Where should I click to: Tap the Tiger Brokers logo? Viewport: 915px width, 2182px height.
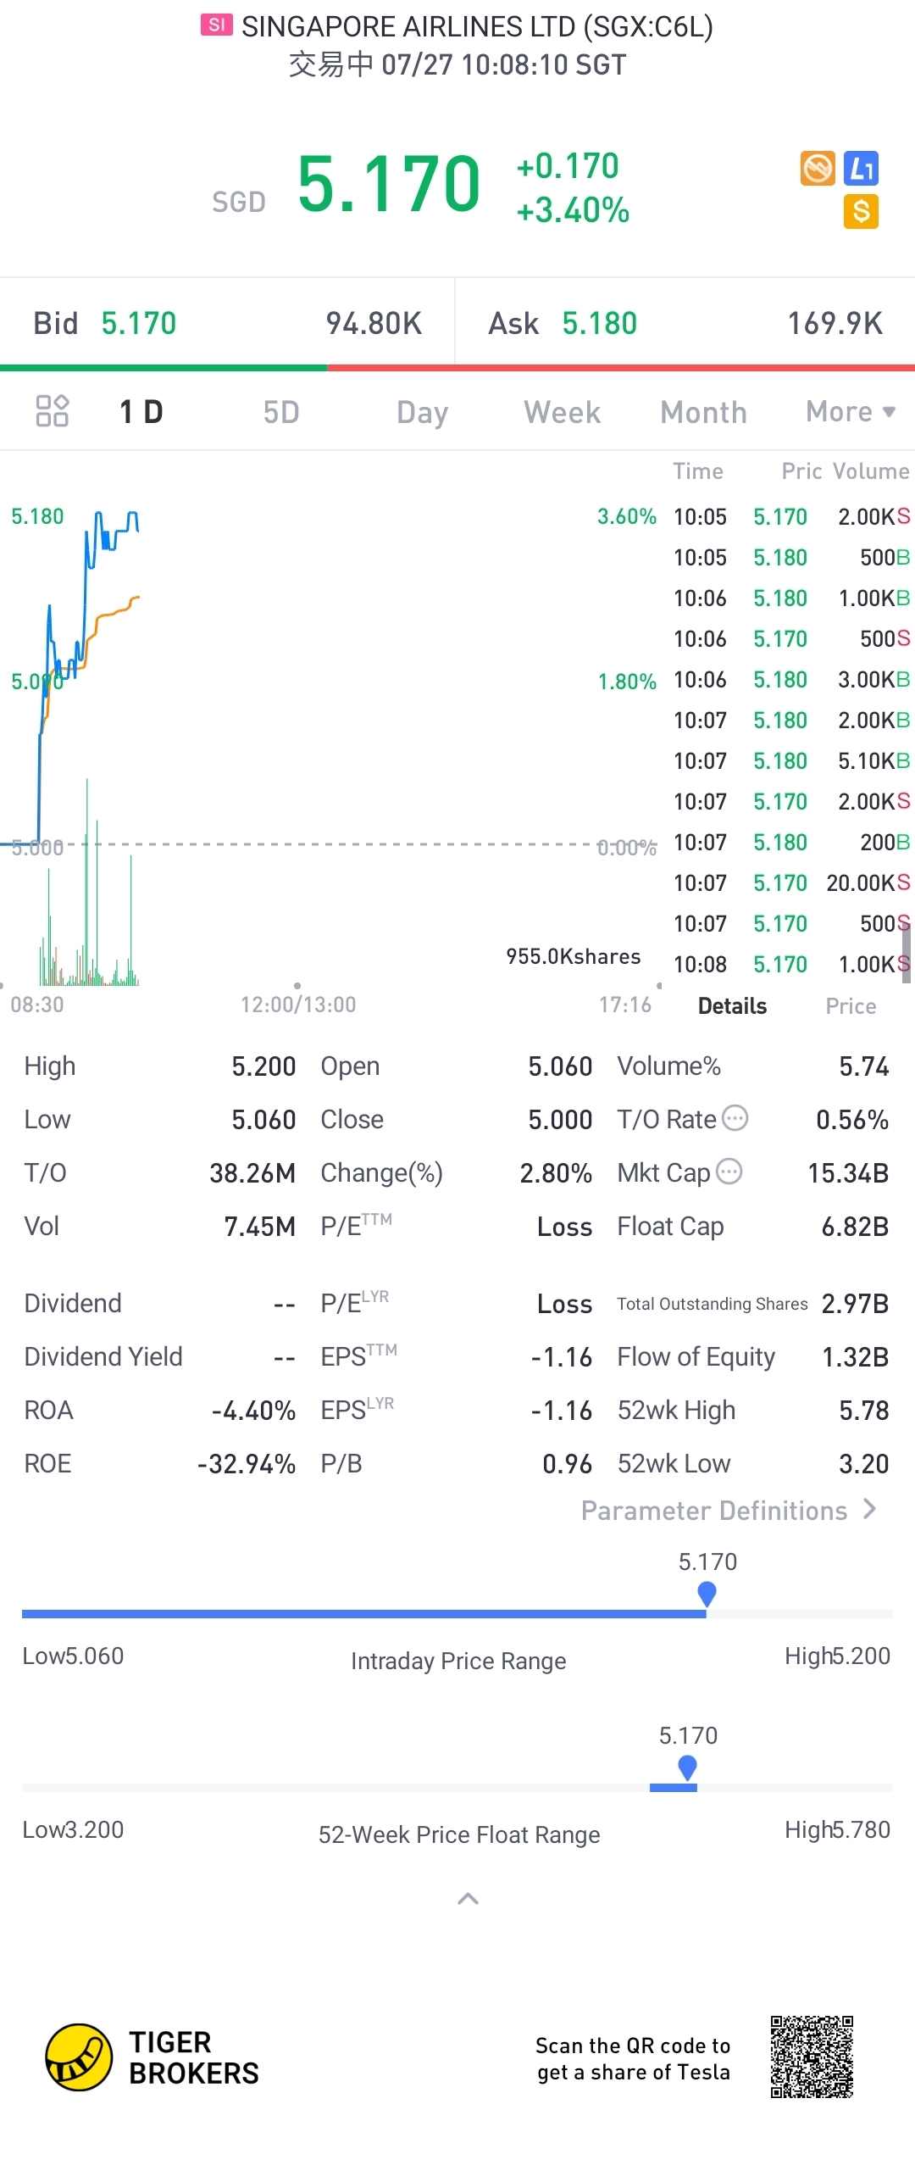[x=79, y=2057]
